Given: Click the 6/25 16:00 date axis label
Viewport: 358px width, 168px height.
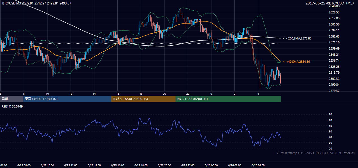Looking at the screenshot, I should [117, 165].
